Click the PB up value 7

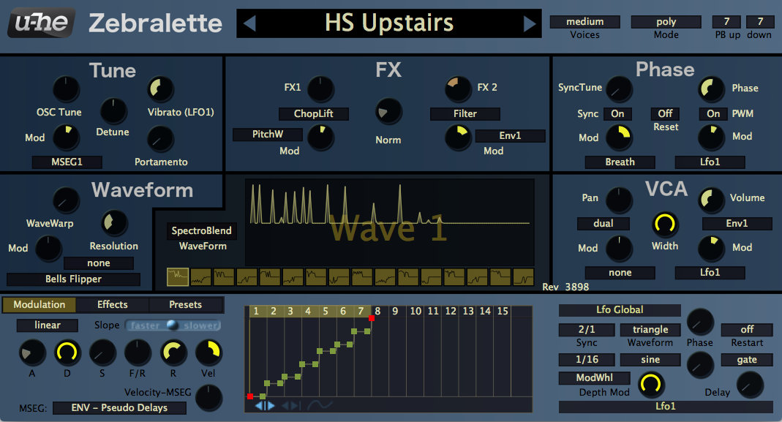click(x=726, y=21)
